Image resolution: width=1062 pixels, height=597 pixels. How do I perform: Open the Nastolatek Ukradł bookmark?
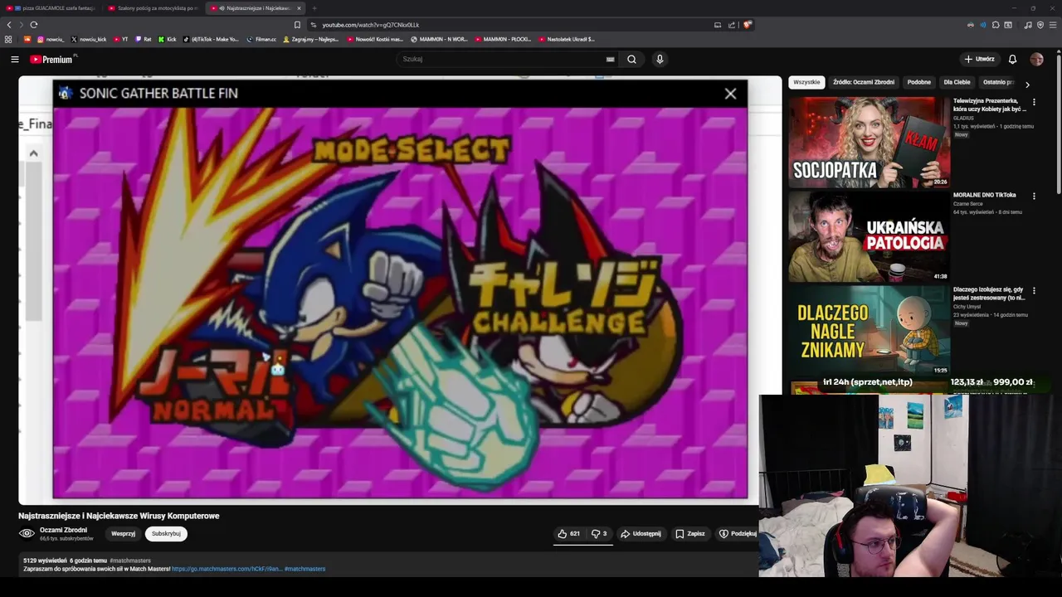click(567, 39)
